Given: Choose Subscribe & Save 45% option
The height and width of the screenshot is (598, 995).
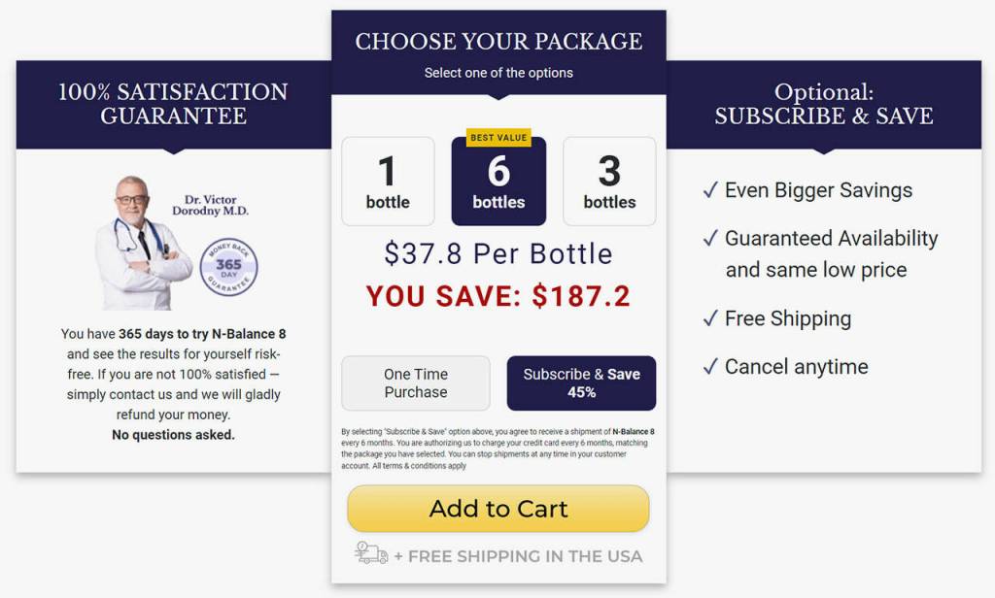Looking at the screenshot, I should click(581, 383).
